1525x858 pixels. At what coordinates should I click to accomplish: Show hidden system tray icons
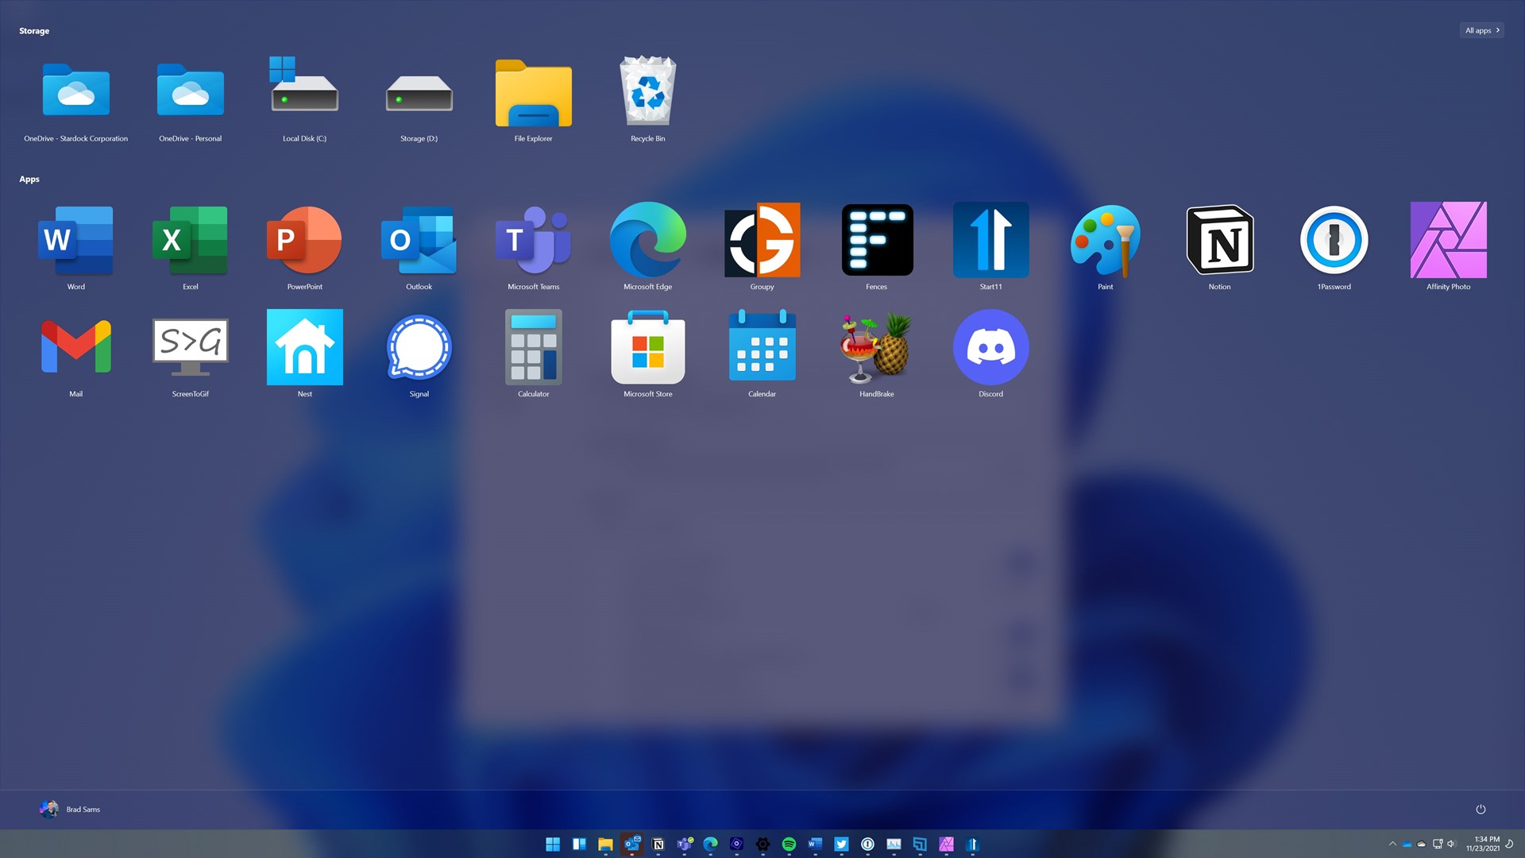[1392, 844]
